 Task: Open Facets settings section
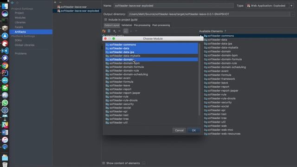click(19, 27)
